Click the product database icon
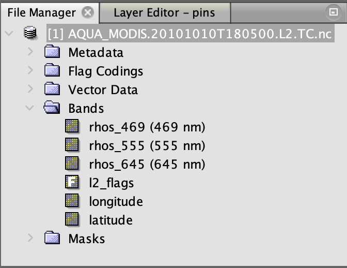The height and width of the screenshot is (268, 347). pyautogui.click(x=31, y=34)
